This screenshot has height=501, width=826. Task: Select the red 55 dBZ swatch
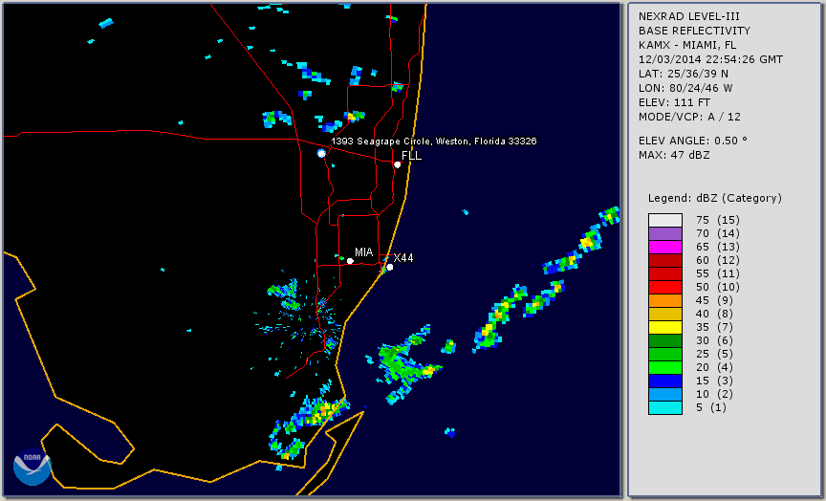664,274
